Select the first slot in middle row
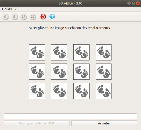This screenshot has height=130, width=141. [x=37, y=72]
